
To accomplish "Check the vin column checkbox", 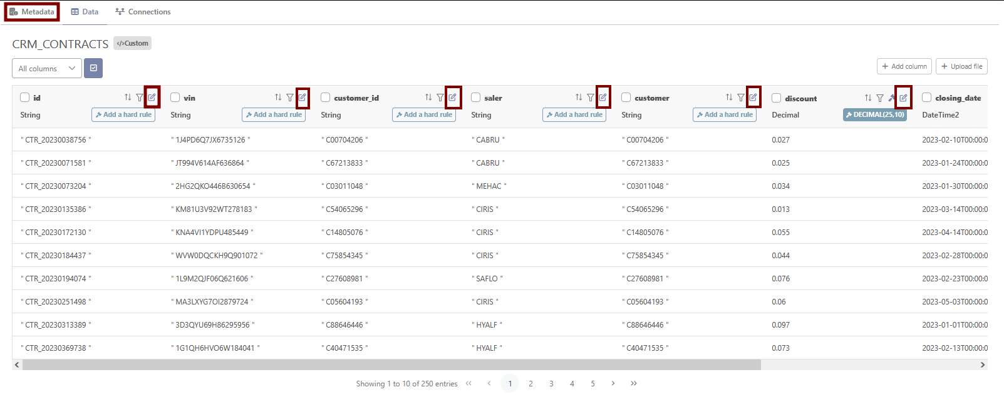I will pos(175,98).
